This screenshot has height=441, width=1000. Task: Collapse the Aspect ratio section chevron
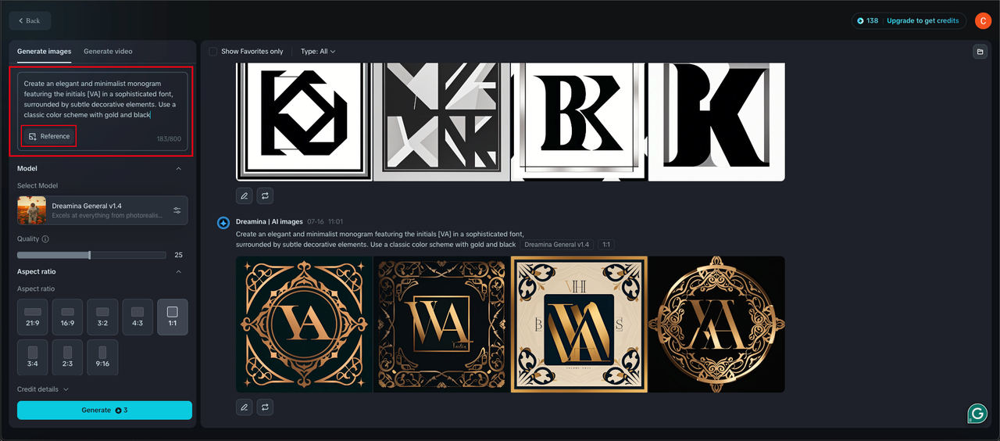click(178, 272)
